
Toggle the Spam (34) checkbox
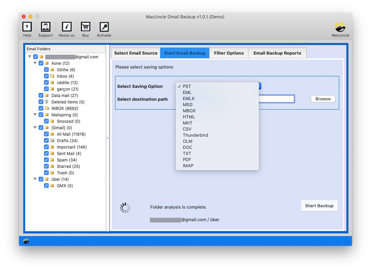[46, 160]
